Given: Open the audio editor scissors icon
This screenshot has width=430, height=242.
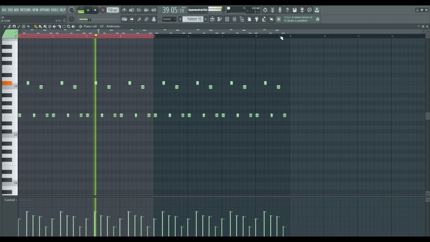Looking at the screenshot, I should pyautogui.click(x=272, y=10).
